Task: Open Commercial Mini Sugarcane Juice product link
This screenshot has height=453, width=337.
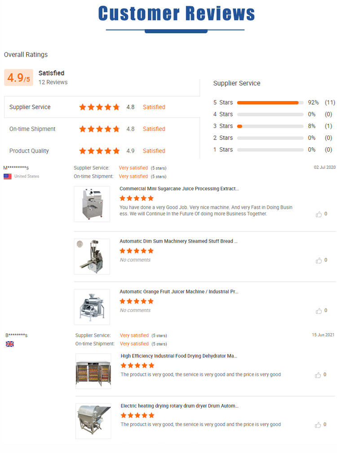Action: [x=179, y=189]
